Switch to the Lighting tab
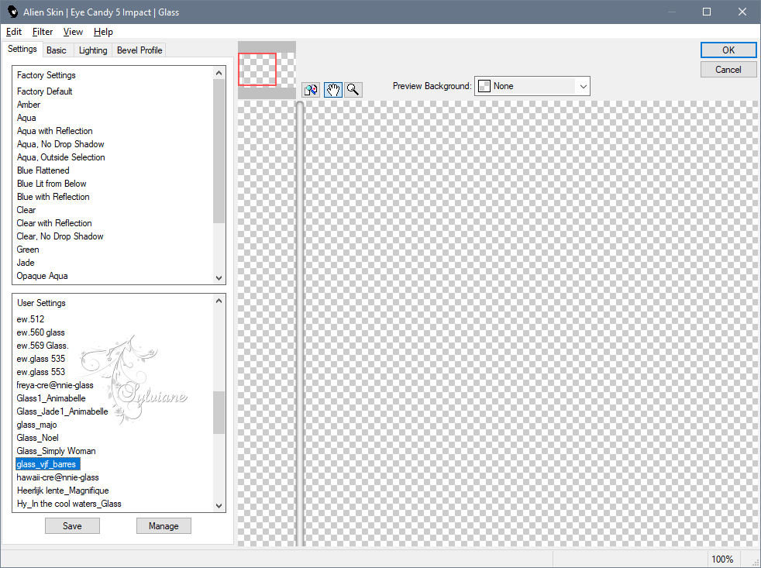 93,50
